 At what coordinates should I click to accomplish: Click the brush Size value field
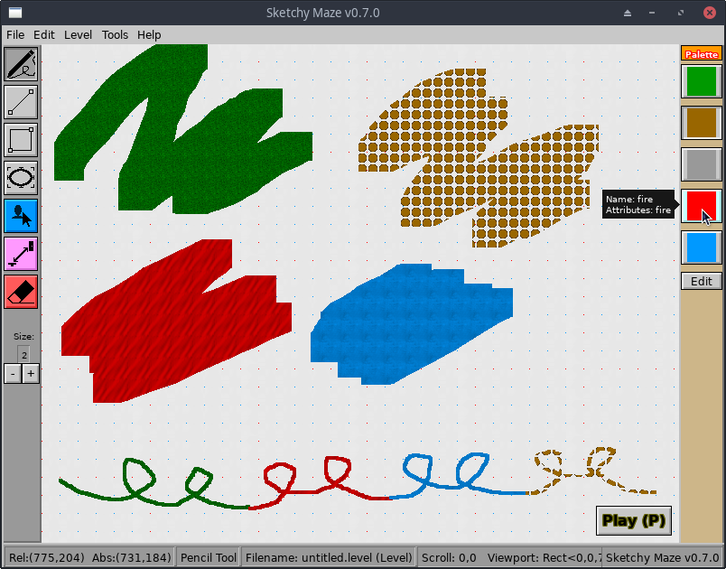(23, 354)
